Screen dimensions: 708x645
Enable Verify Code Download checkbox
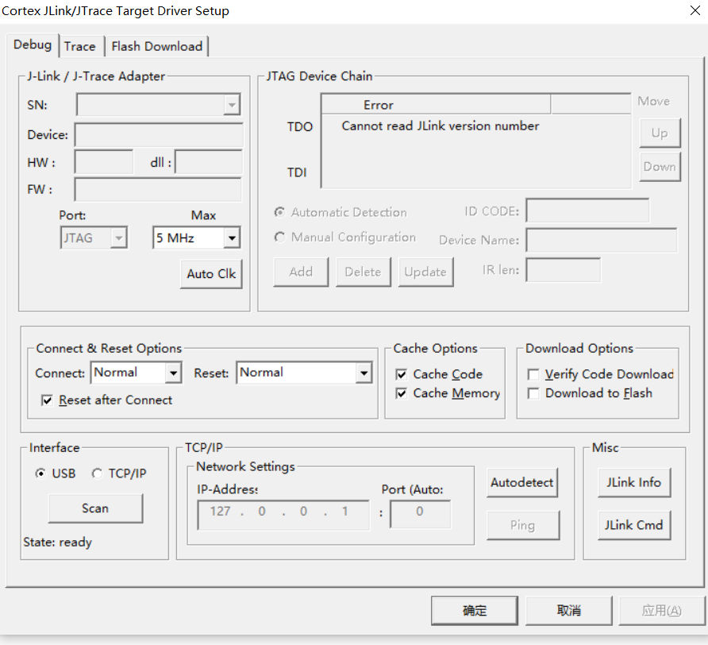pos(533,374)
